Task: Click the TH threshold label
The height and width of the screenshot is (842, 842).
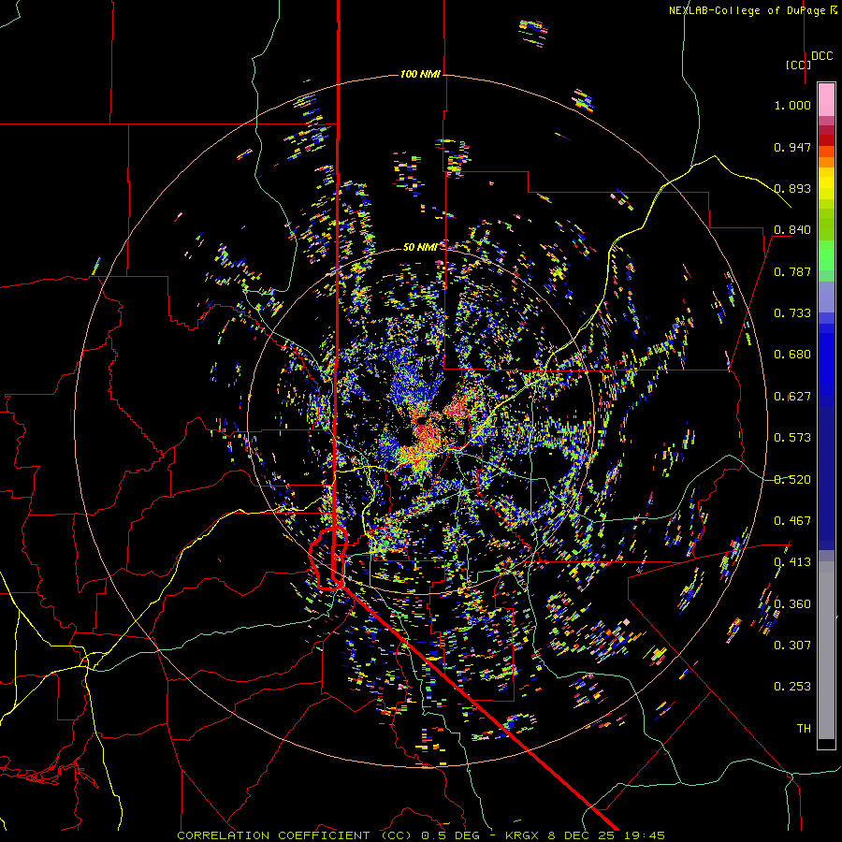Action: (804, 729)
